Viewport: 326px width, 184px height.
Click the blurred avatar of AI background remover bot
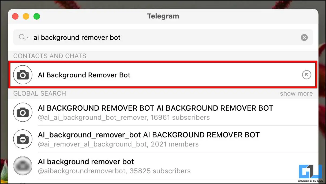(23, 166)
